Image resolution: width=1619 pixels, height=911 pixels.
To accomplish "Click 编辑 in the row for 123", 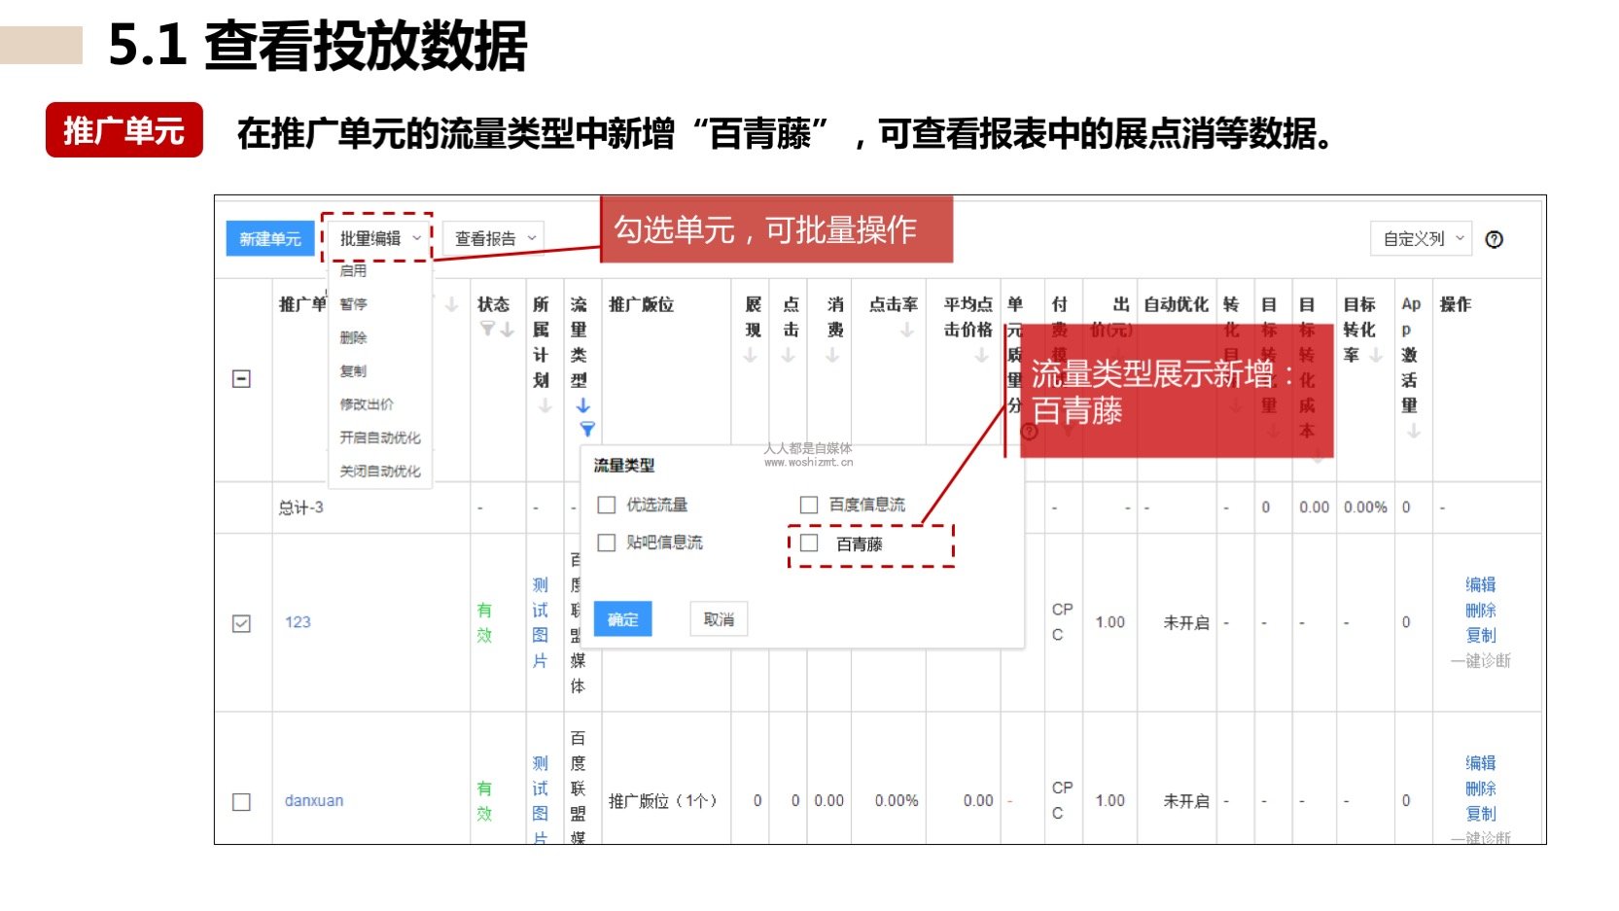I will (x=1481, y=584).
